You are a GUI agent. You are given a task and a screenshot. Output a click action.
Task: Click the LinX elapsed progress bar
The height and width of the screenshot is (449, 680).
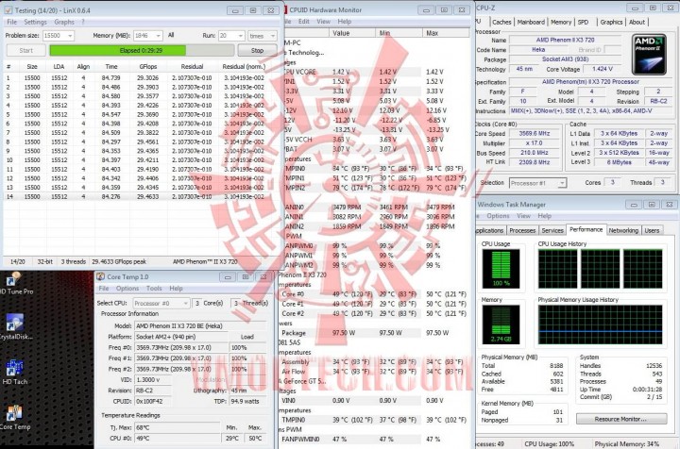click(142, 51)
